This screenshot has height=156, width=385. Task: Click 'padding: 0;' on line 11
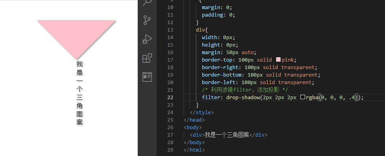click(218, 15)
